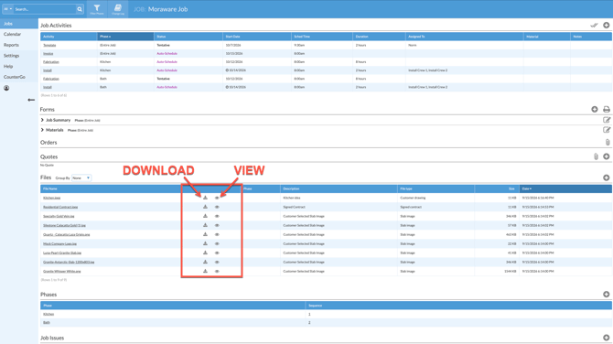View the Granite Whisper White with eye icon
Screen dimensions: 613x344
coord(217,272)
